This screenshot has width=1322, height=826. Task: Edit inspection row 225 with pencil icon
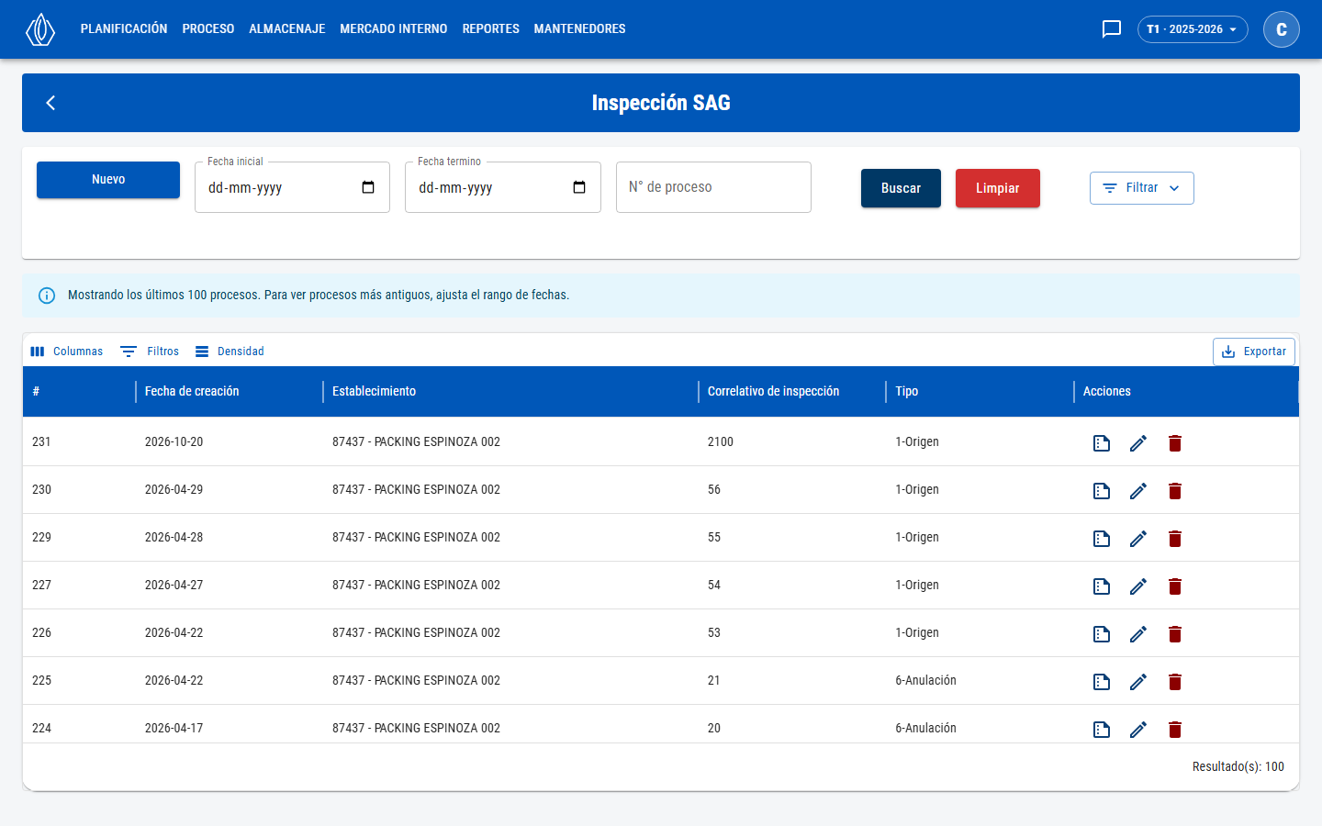coord(1138,682)
